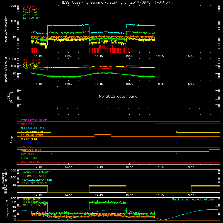
Task: Click the 0.8-7 MeV legend label
Action: pyautogui.click(x=31, y=66)
